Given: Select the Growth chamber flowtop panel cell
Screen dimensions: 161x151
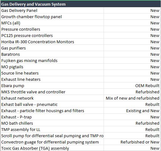Looking at the screenshot, I should coord(52,17).
